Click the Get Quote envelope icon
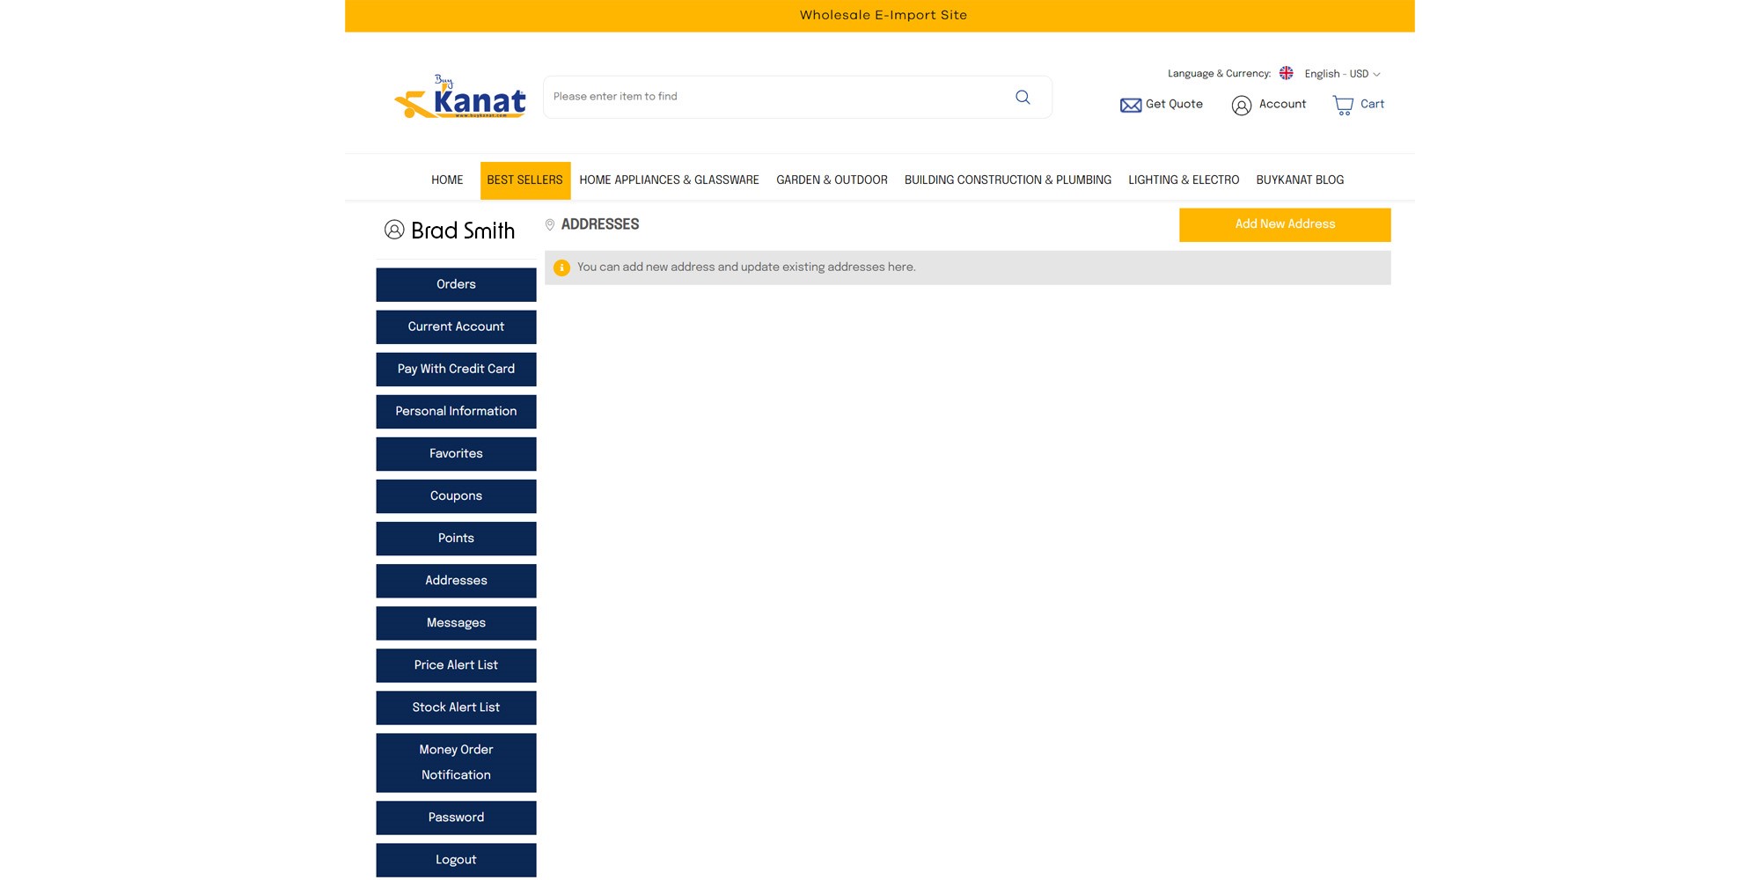This screenshot has height=880, width=1760. [x=1131, y=106]
